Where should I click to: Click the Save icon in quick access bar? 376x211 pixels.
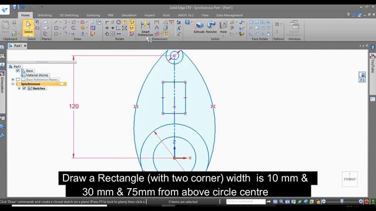(x=14, y=7)
